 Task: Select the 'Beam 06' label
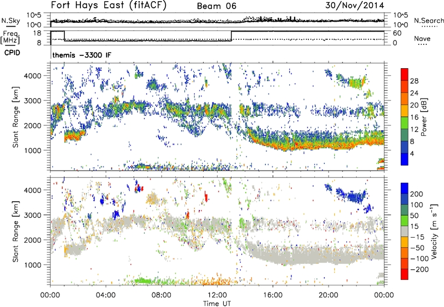click(x=216, y=6)
